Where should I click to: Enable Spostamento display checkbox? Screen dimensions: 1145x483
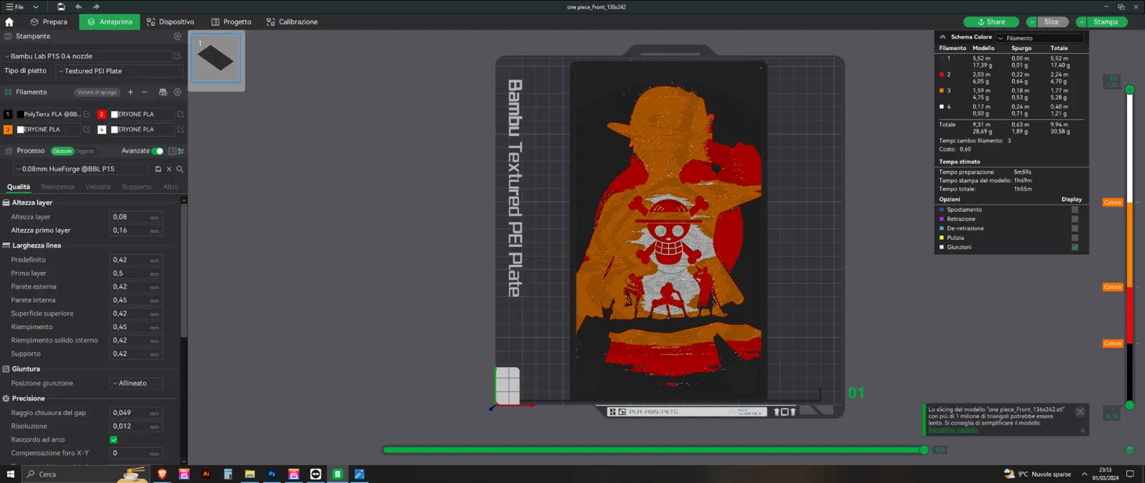pyautogui.click(x=1075, y=210)
